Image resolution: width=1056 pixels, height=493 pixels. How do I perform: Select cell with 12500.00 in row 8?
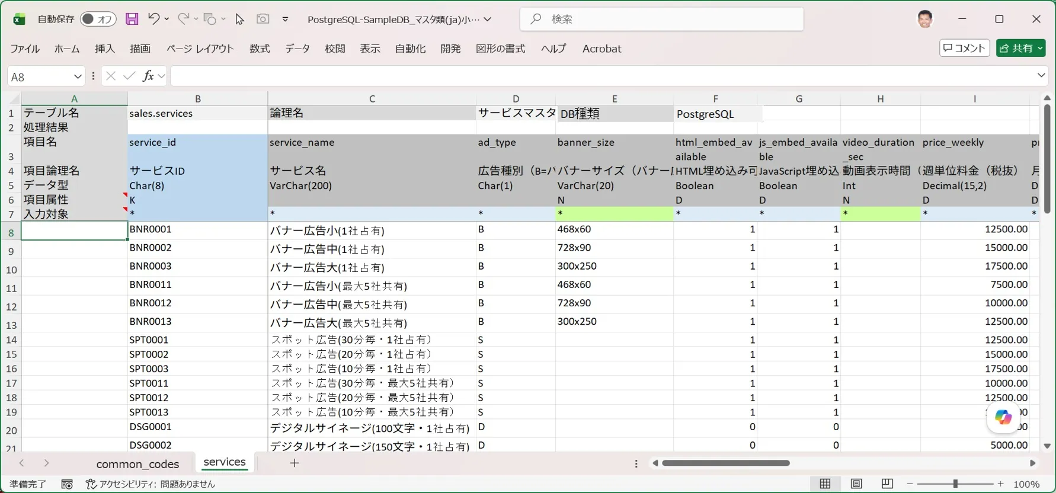(975, 230)
